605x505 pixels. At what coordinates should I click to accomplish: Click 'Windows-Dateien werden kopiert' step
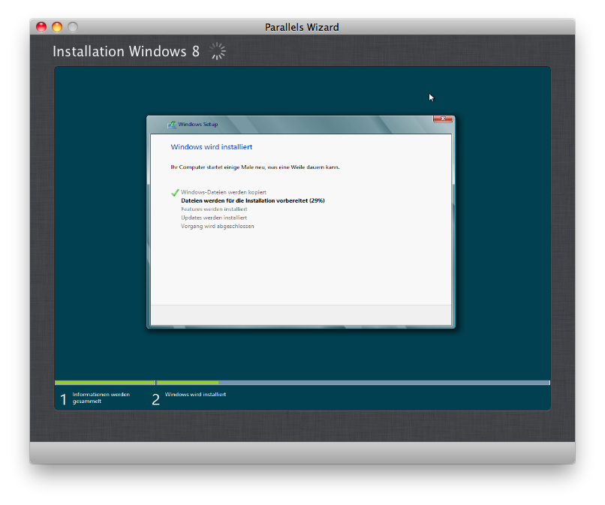coord(224,192)
